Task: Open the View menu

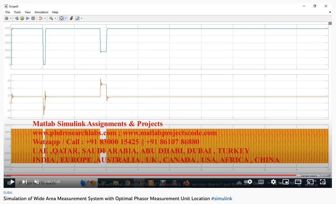Action: [x=28, y=12]
